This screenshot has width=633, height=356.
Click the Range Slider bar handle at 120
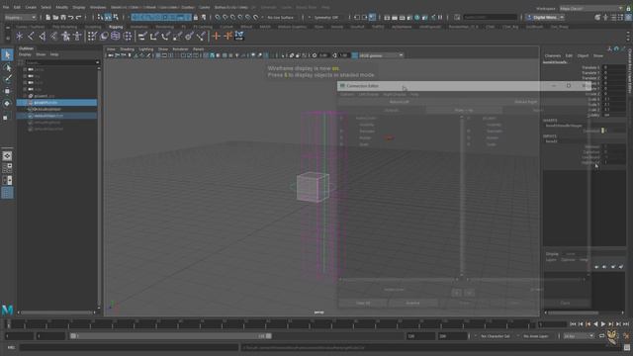[x=268, y=336]
